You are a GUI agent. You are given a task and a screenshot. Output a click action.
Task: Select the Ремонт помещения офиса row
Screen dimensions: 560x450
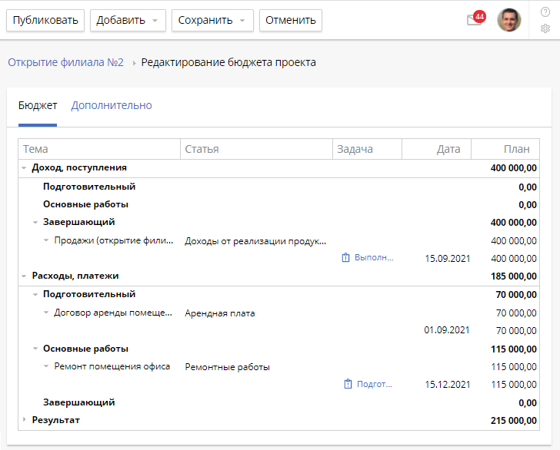click(x=112, y=367)
